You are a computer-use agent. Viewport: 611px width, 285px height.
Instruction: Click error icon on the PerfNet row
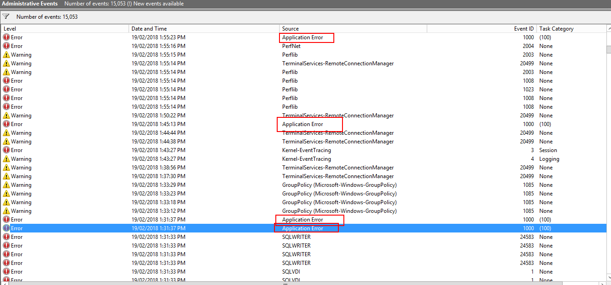tap(6, 46)
